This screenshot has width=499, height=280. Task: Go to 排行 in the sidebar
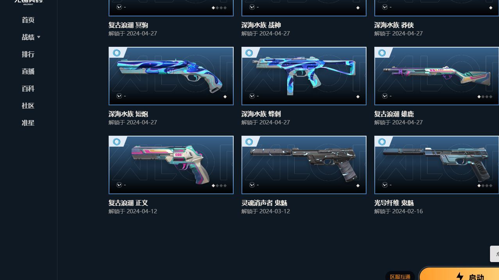pyautogui.click(x=28, y=54)
